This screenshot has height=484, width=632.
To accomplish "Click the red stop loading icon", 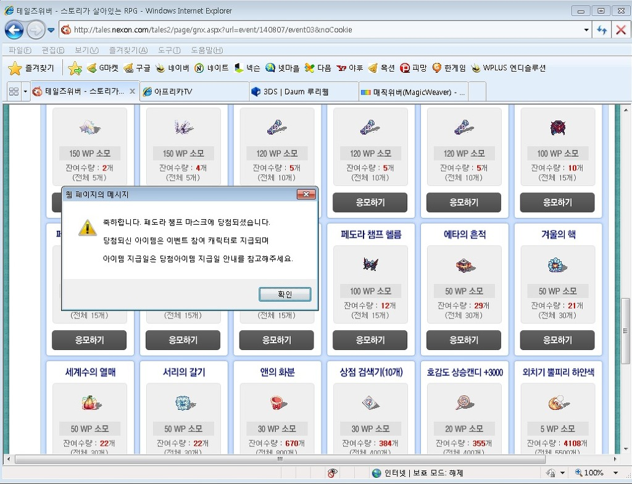I will (621, 30).
